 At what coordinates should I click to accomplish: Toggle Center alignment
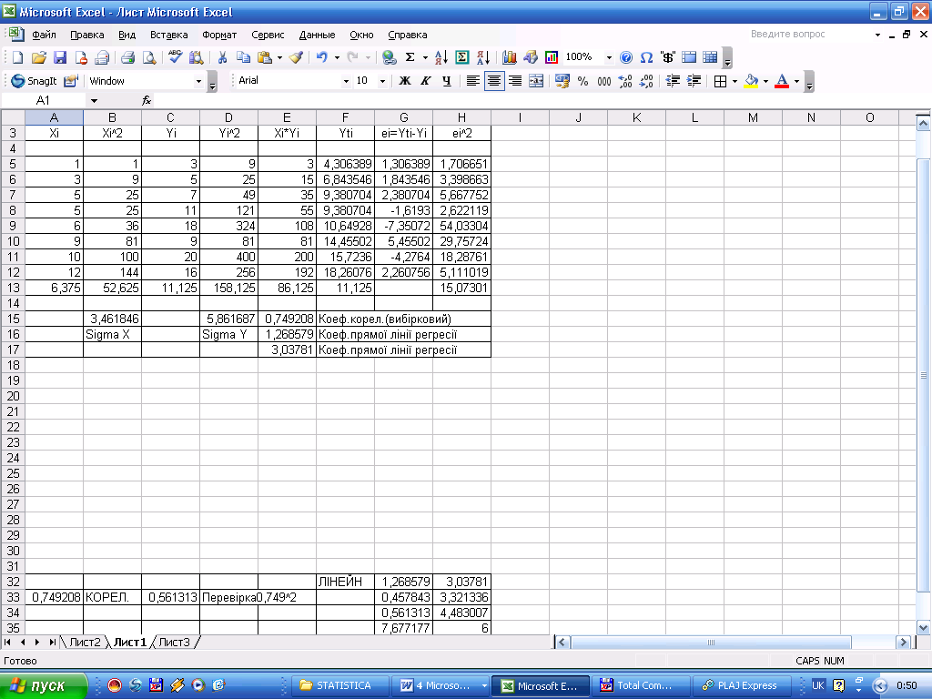(494, 81)
